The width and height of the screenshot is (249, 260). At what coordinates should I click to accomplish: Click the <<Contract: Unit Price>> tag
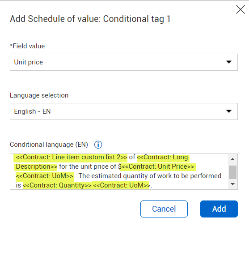pyautogui.click(x=158, y=166)
